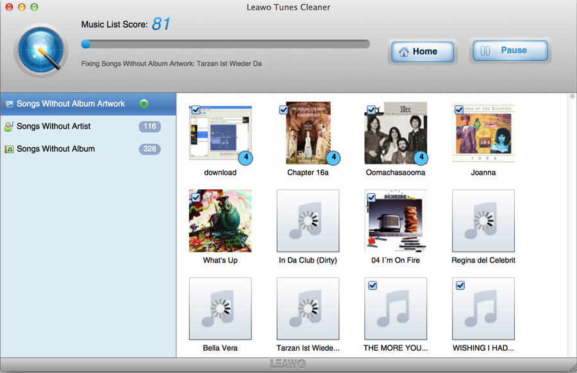The width and height of the screenshot is (577, 373).
Task: Open the Songs Without Album category
Action: (x=88, y=149)
